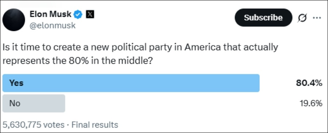Screen dimensions: 328x133
Task: Click empty space right of the No bar
Action: click(x=180, y=103)
